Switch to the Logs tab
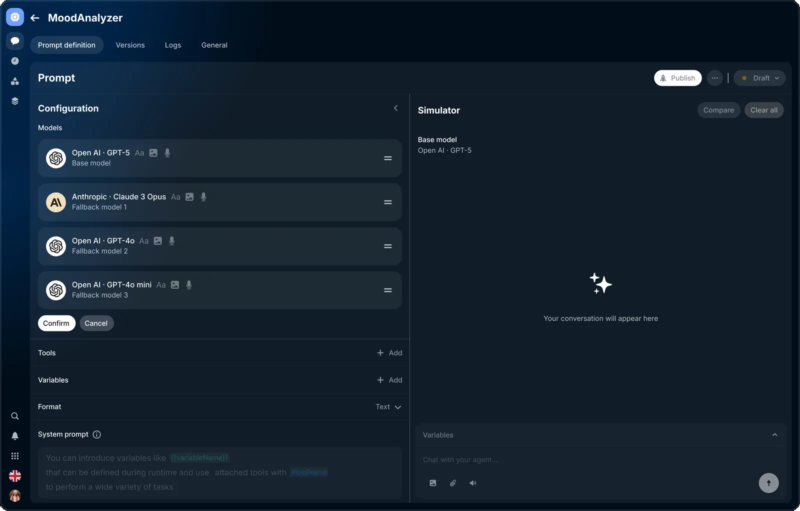This screenshot has width=800, height=511. [x=173, y=45]
